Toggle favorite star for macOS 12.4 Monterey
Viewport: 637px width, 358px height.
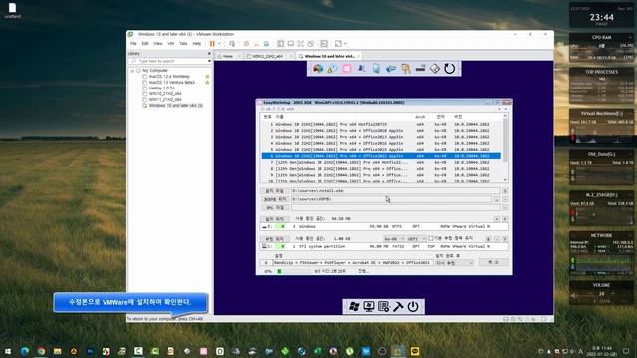(207, 76)
